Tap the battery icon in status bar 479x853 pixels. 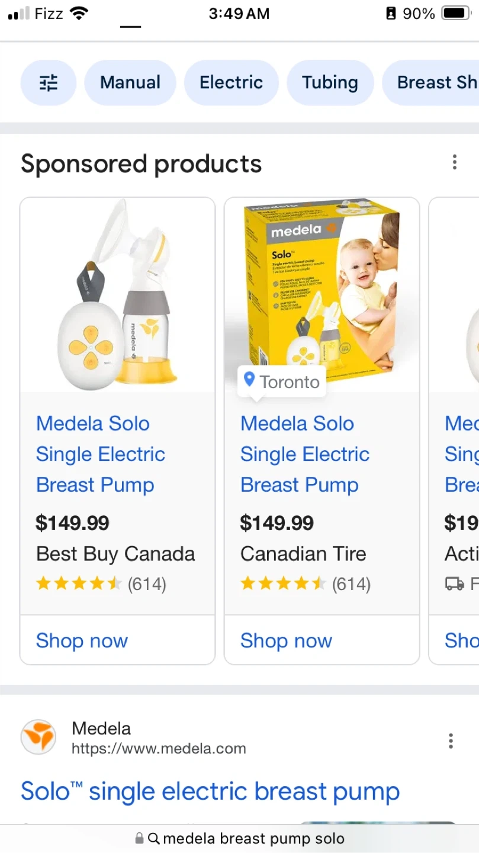(455, 13)
